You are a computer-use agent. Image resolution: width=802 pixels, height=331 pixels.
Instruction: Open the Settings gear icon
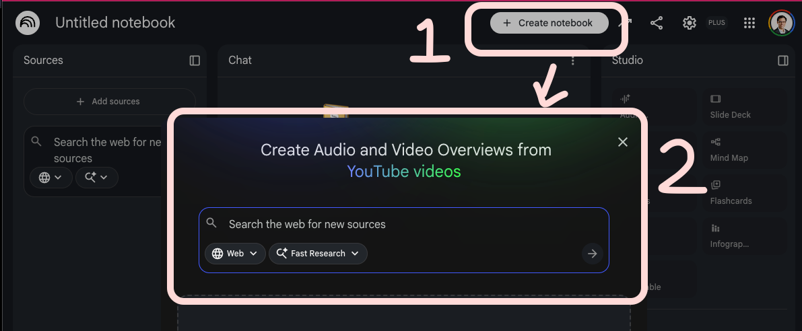tap(690, 23)
